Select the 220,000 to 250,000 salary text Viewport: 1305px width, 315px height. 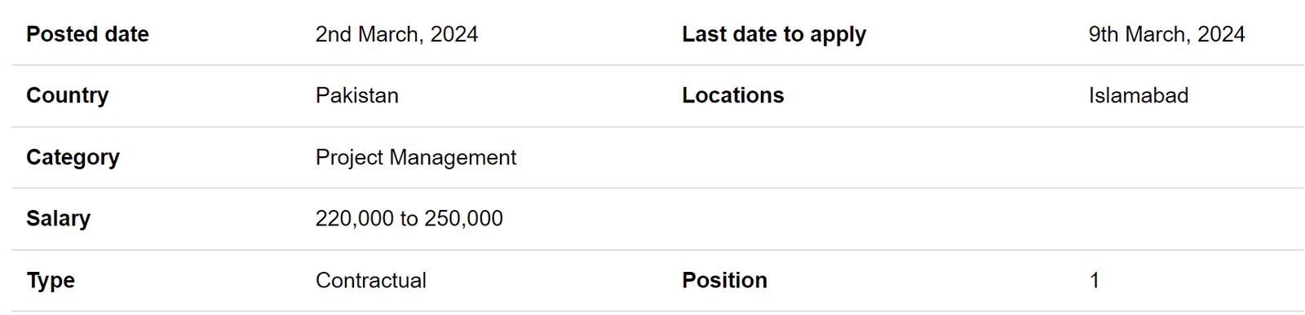[409, 219]
